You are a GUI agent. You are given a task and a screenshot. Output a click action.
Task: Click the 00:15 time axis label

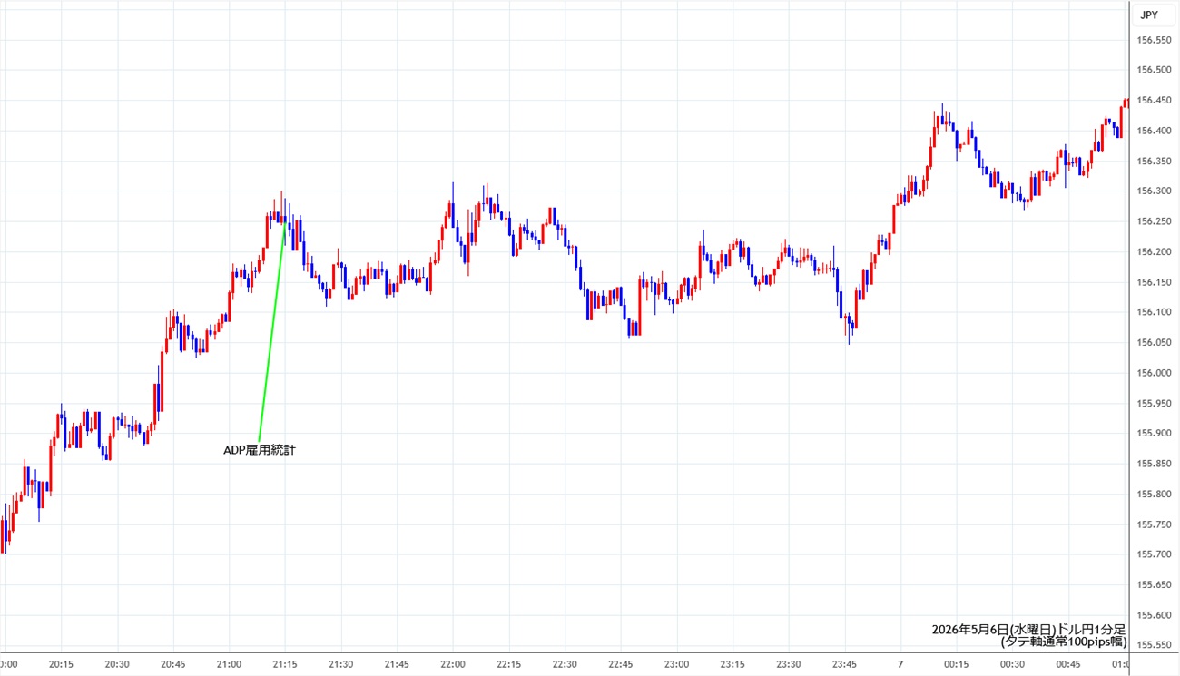click(x=956, y=664)
